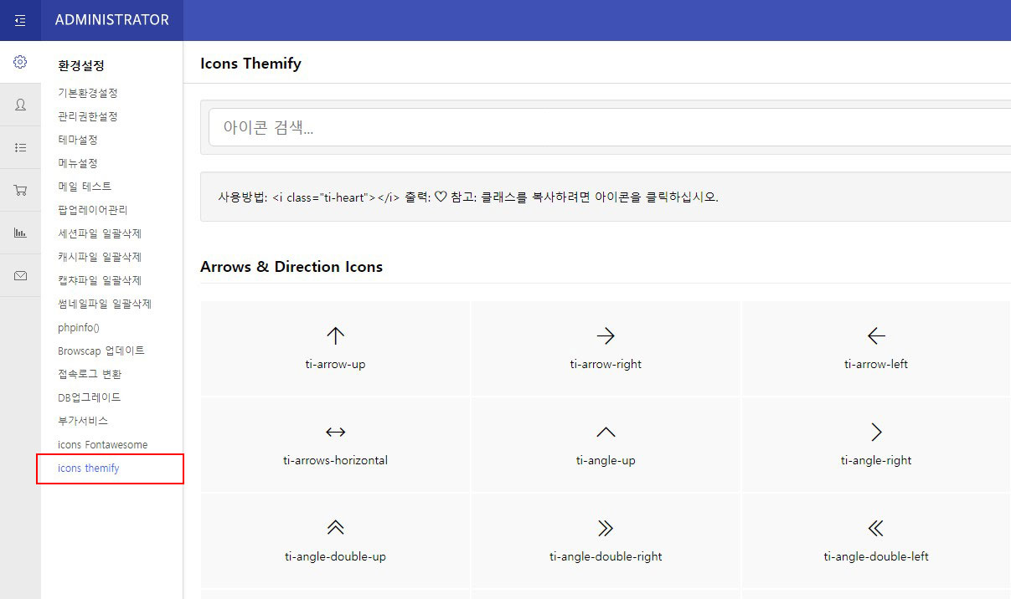
Task: Open the board list icon section
Action: (x=20, y=147)
